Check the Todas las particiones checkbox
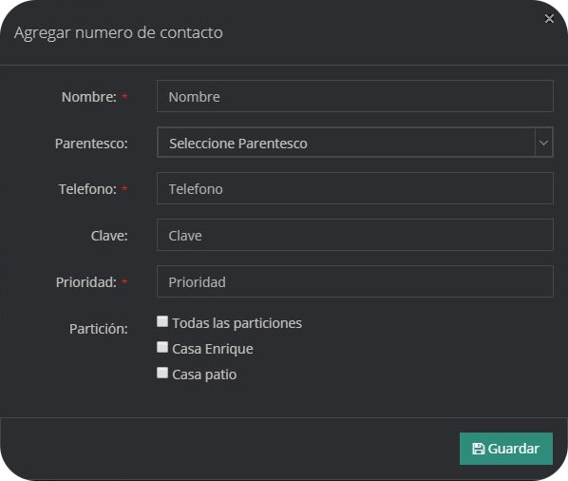The width and height of the screenshot is (568, 481). click(162, 321)
